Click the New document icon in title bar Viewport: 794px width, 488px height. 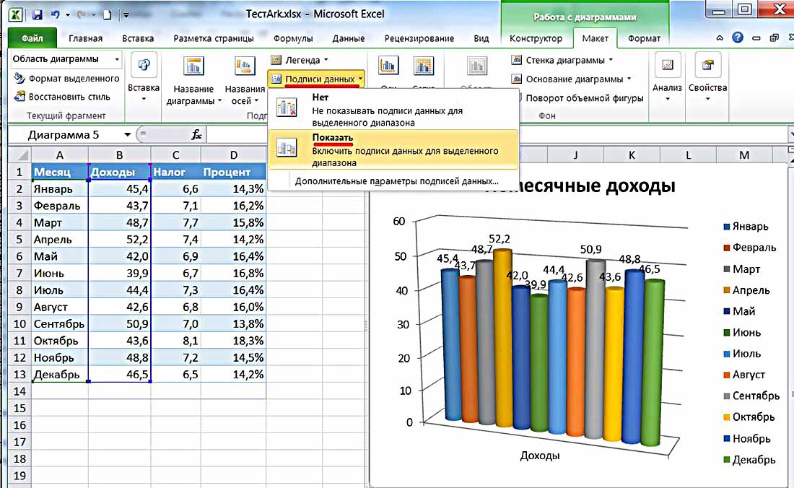coord(107,14)
